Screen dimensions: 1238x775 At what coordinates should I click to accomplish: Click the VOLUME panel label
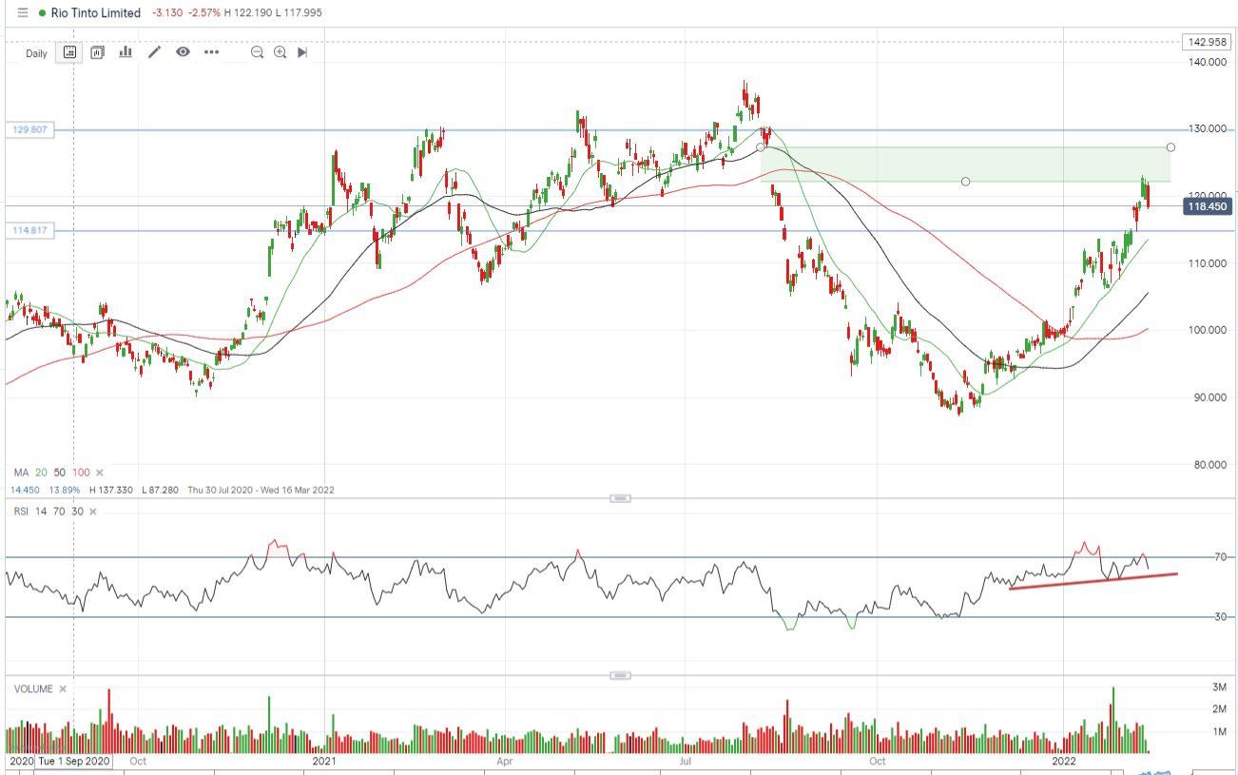click(33, 688)
